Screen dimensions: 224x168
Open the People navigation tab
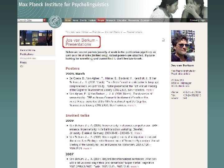pyautogui.click(x=101, y=20)
